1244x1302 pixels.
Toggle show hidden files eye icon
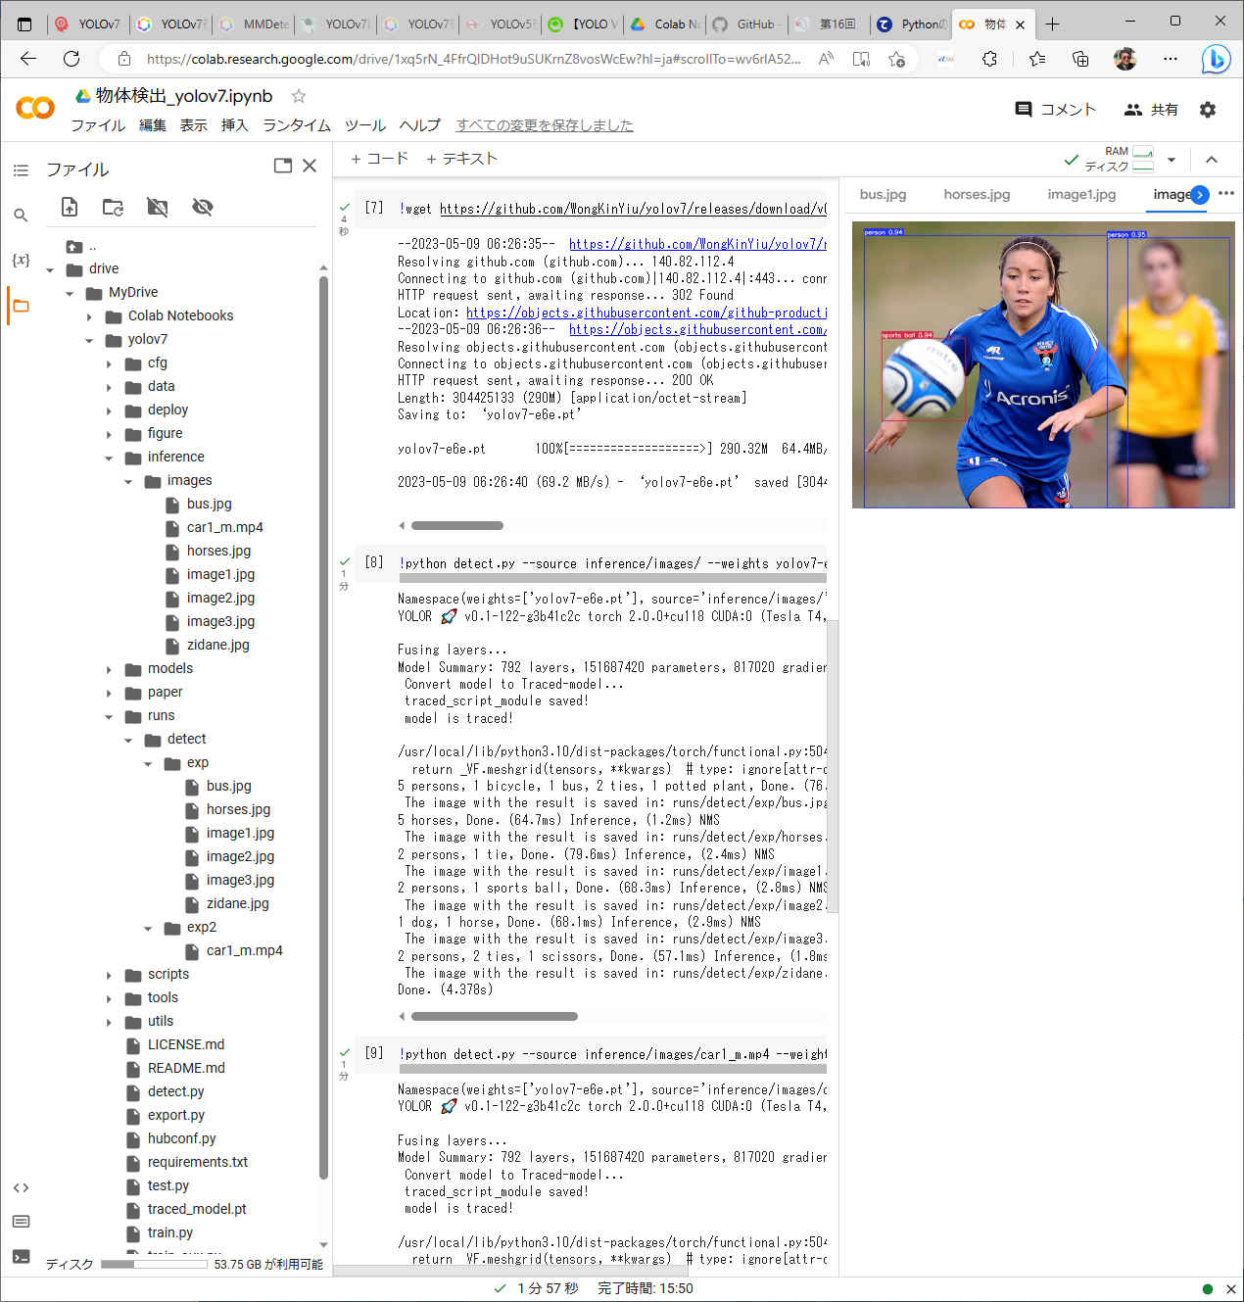[x=203, y=207]
